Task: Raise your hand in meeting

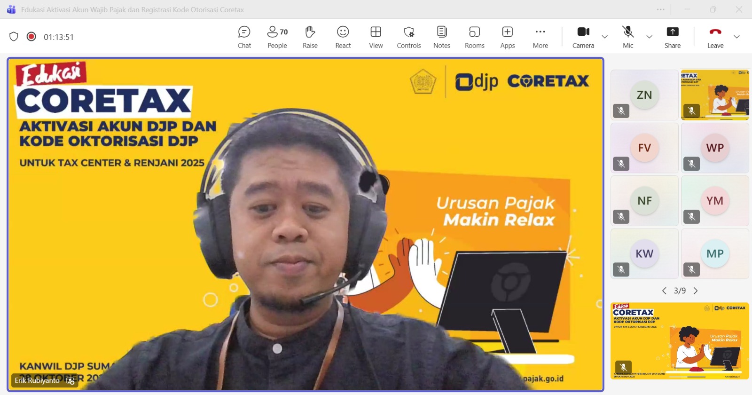Action: tap(310, 37)
